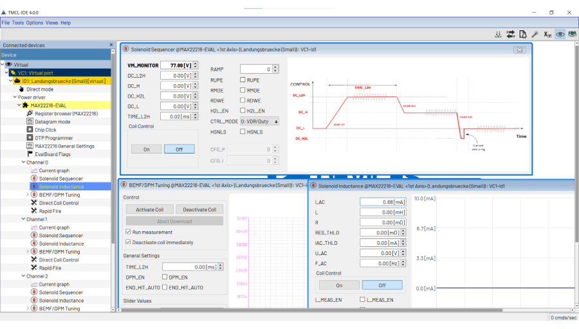The width and height of the screenshot is (579, 329).
Task: Turn coil On in Solenoid Inductance
Action: [x=339, y=285]
